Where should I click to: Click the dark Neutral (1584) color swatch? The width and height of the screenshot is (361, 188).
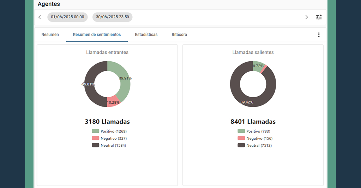[x=95, y=145]
